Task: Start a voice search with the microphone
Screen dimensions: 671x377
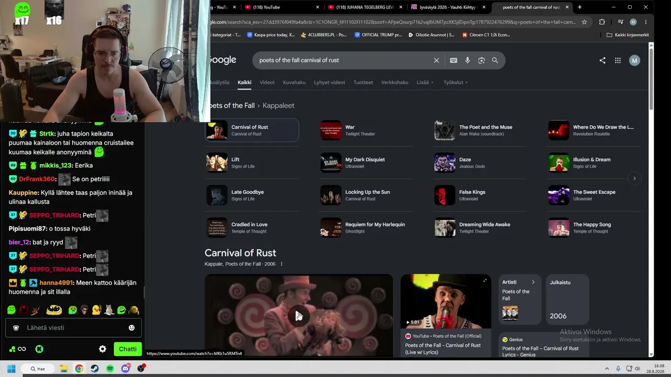Action: point(468,60)
